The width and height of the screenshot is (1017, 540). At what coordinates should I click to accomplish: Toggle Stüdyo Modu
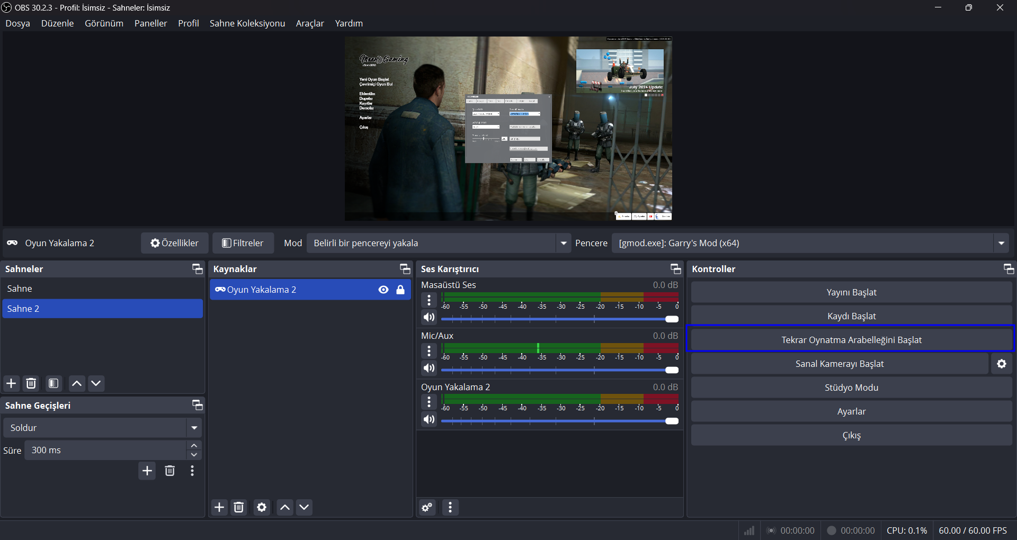pyautogui.click(x=851, y=388)
